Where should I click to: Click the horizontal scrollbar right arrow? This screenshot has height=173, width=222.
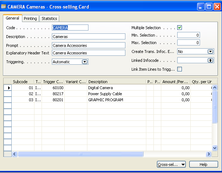click(x=209, y=154)
